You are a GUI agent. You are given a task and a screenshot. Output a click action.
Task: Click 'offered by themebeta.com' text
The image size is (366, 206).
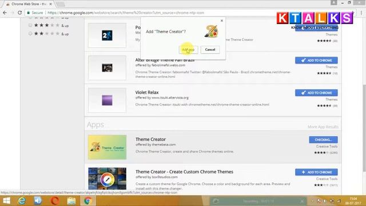(x=156, y=145)
